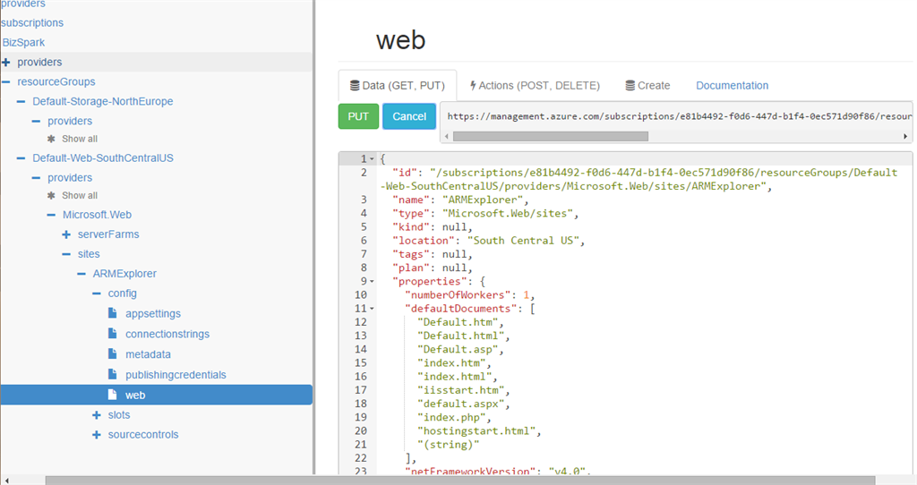Click the appsettings file icon

coord(113,314)
